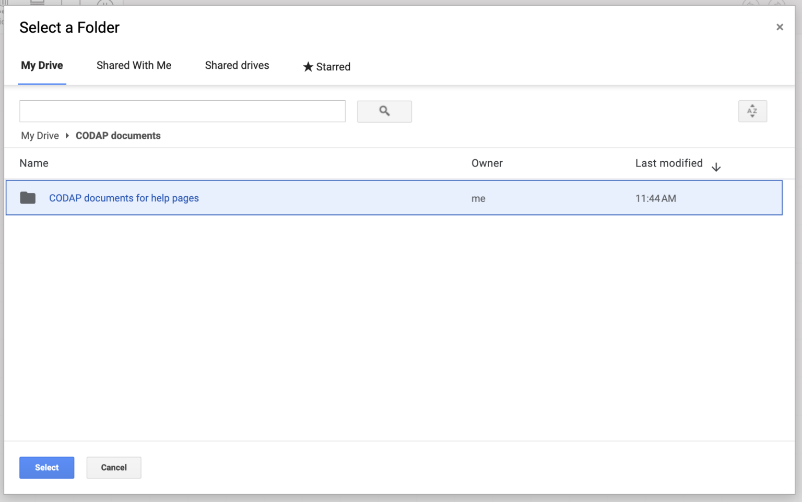Viewport: 802px width, 502px height.
Task: Switch to the Shared With Me tab
Action: click(x=134, y=65)
